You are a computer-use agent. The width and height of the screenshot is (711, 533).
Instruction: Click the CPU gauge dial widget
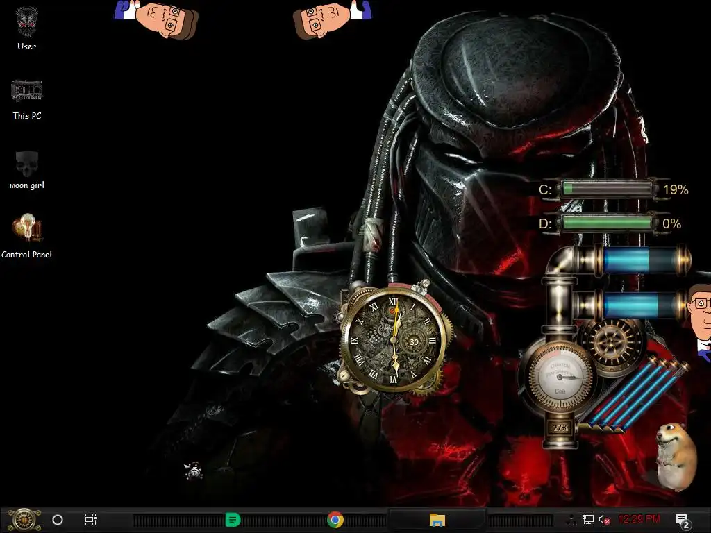click(559, 377)
